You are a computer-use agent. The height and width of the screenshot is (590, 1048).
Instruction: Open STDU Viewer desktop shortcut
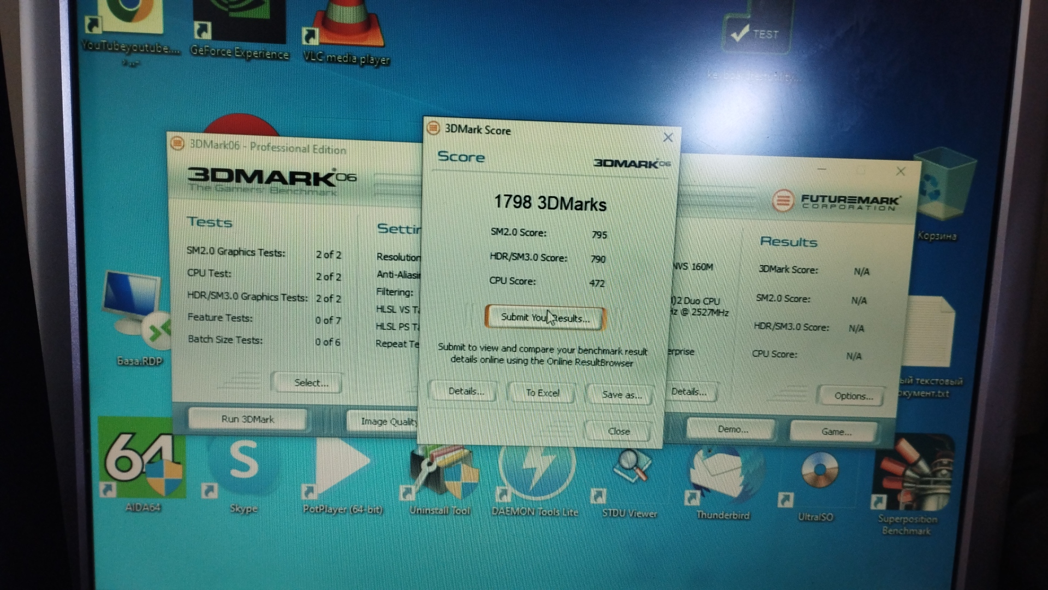point(629,483)
